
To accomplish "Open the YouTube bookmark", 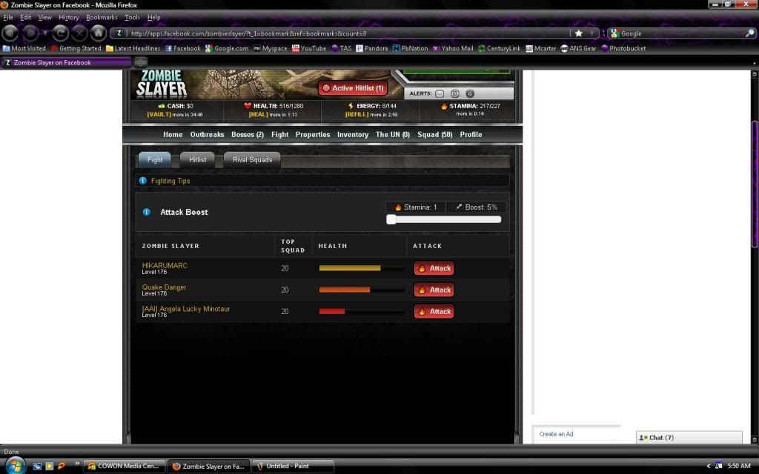I will tap(309, 48).
